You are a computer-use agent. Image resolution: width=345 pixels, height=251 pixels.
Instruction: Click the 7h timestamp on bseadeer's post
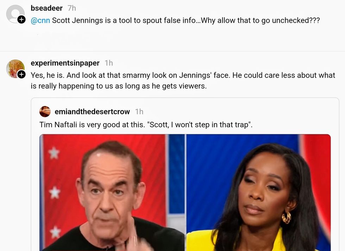click(72, 8)
